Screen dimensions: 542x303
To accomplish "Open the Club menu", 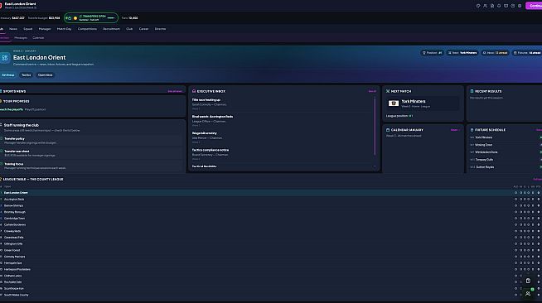I will 129,29.
